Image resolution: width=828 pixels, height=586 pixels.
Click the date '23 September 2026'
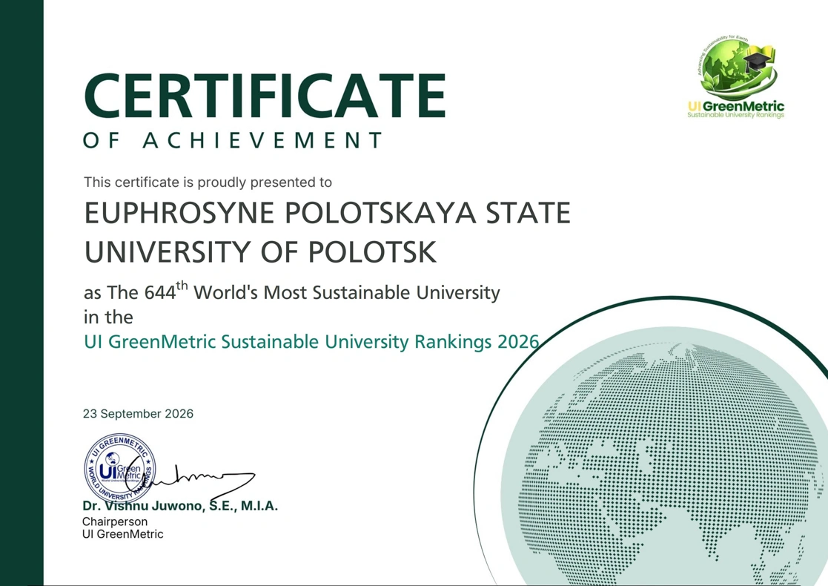139,414
